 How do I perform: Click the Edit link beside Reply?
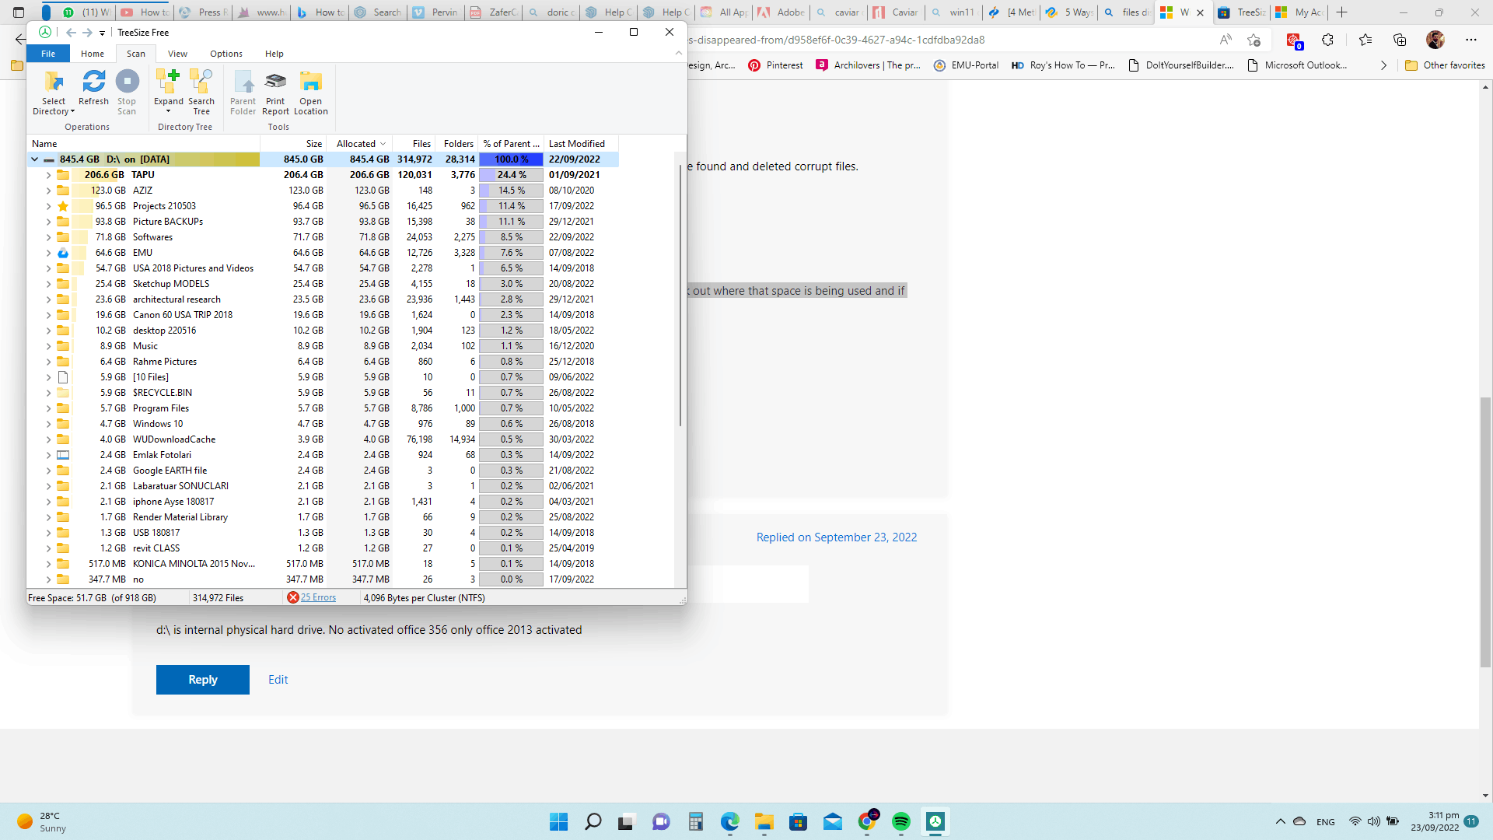278,680
